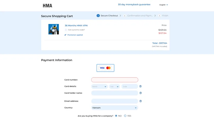
Task: Click the HMA donkey product thumbnail
Action: coord(54,29)
